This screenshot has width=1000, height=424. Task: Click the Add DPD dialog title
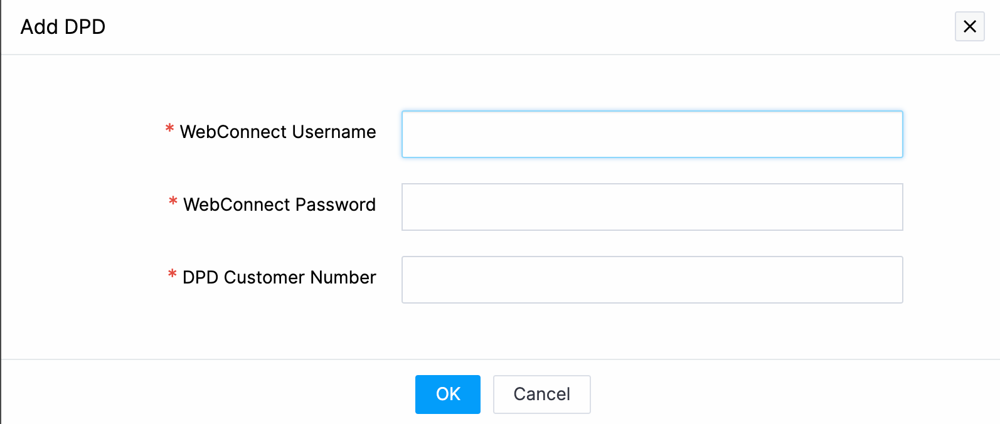(x=63, y=27)
